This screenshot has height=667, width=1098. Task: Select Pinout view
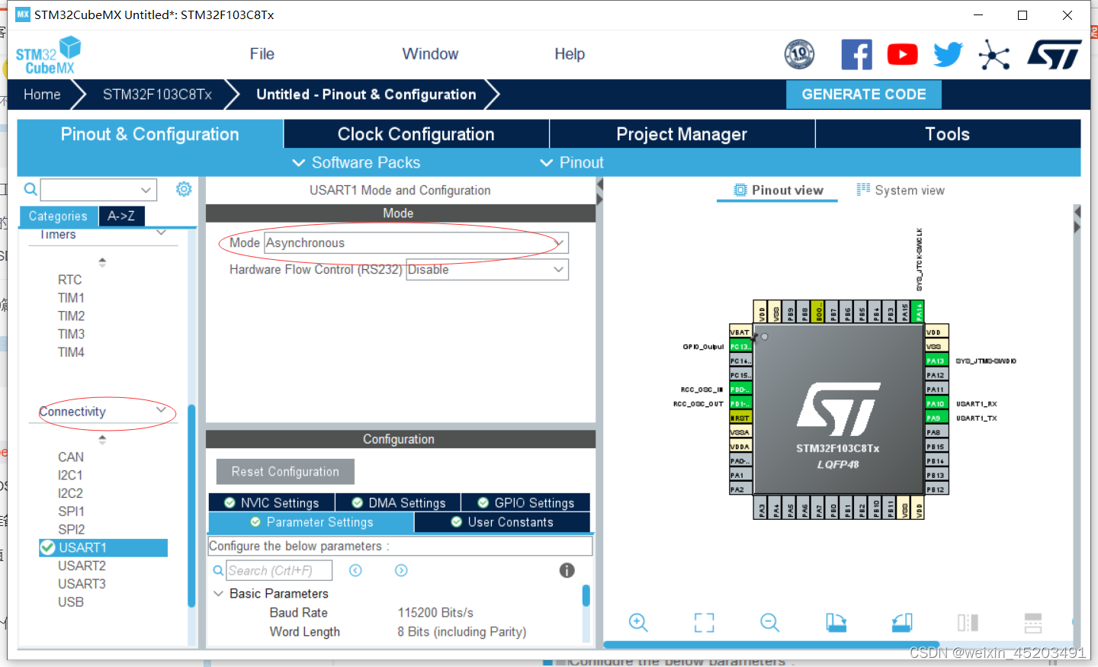coord(778,191)
